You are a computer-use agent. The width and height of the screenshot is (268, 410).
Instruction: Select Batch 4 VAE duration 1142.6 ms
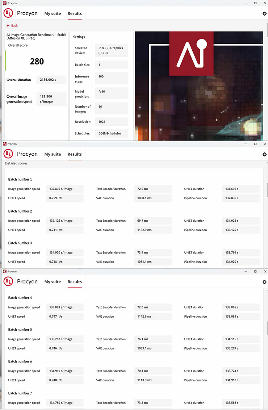[153, 317]
